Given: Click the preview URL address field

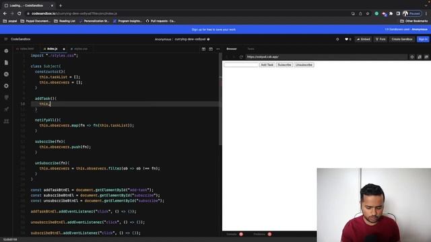Looking at the screenshot, I should [326, 56].
